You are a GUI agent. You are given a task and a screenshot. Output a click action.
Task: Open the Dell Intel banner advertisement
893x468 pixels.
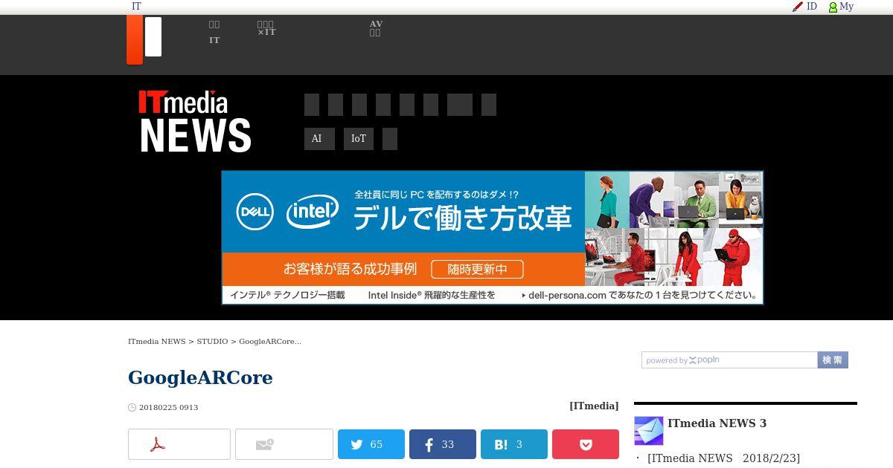[x=493, y=238]
